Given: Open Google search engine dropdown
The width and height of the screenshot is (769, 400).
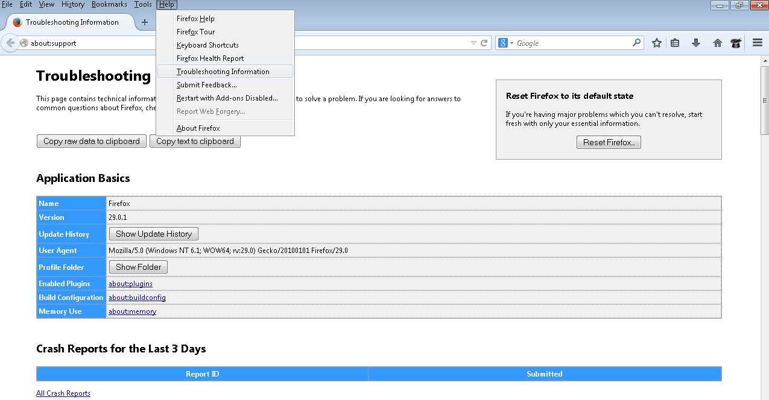Looking at the screenshot, I should tap(505, 43).
